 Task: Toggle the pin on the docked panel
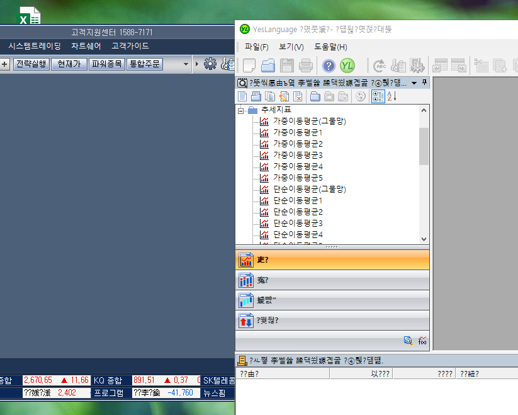click(424, 83)
